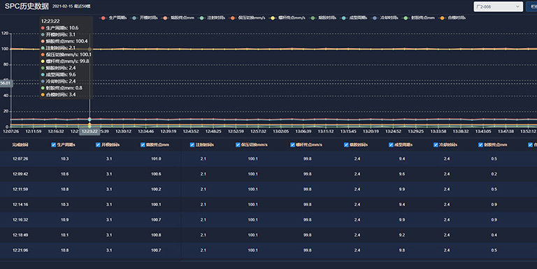Click the 101.0 cell in the 熔胶终点mm column
The image size is (537, 269).
pyautogui.click(x=156, y=159)
